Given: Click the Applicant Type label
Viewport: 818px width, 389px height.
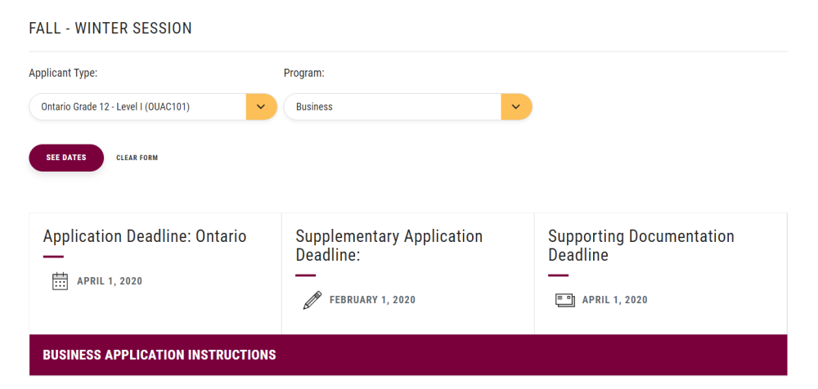Looking at the screenshot, I should tap(63, 74).
